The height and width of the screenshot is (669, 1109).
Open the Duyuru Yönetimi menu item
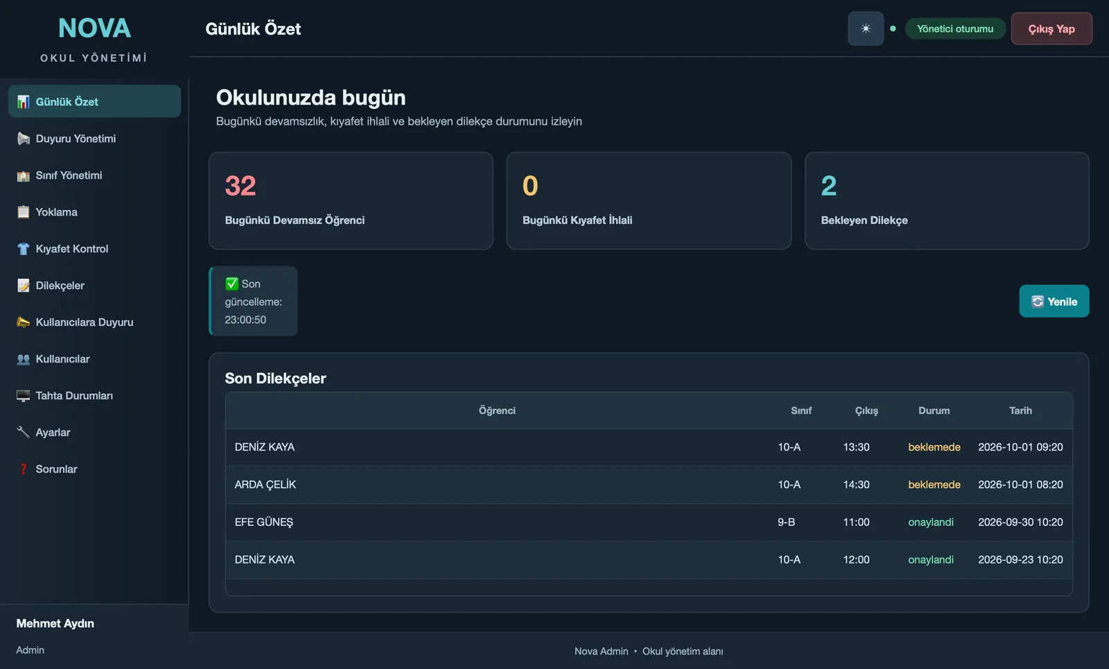(94, 139)
